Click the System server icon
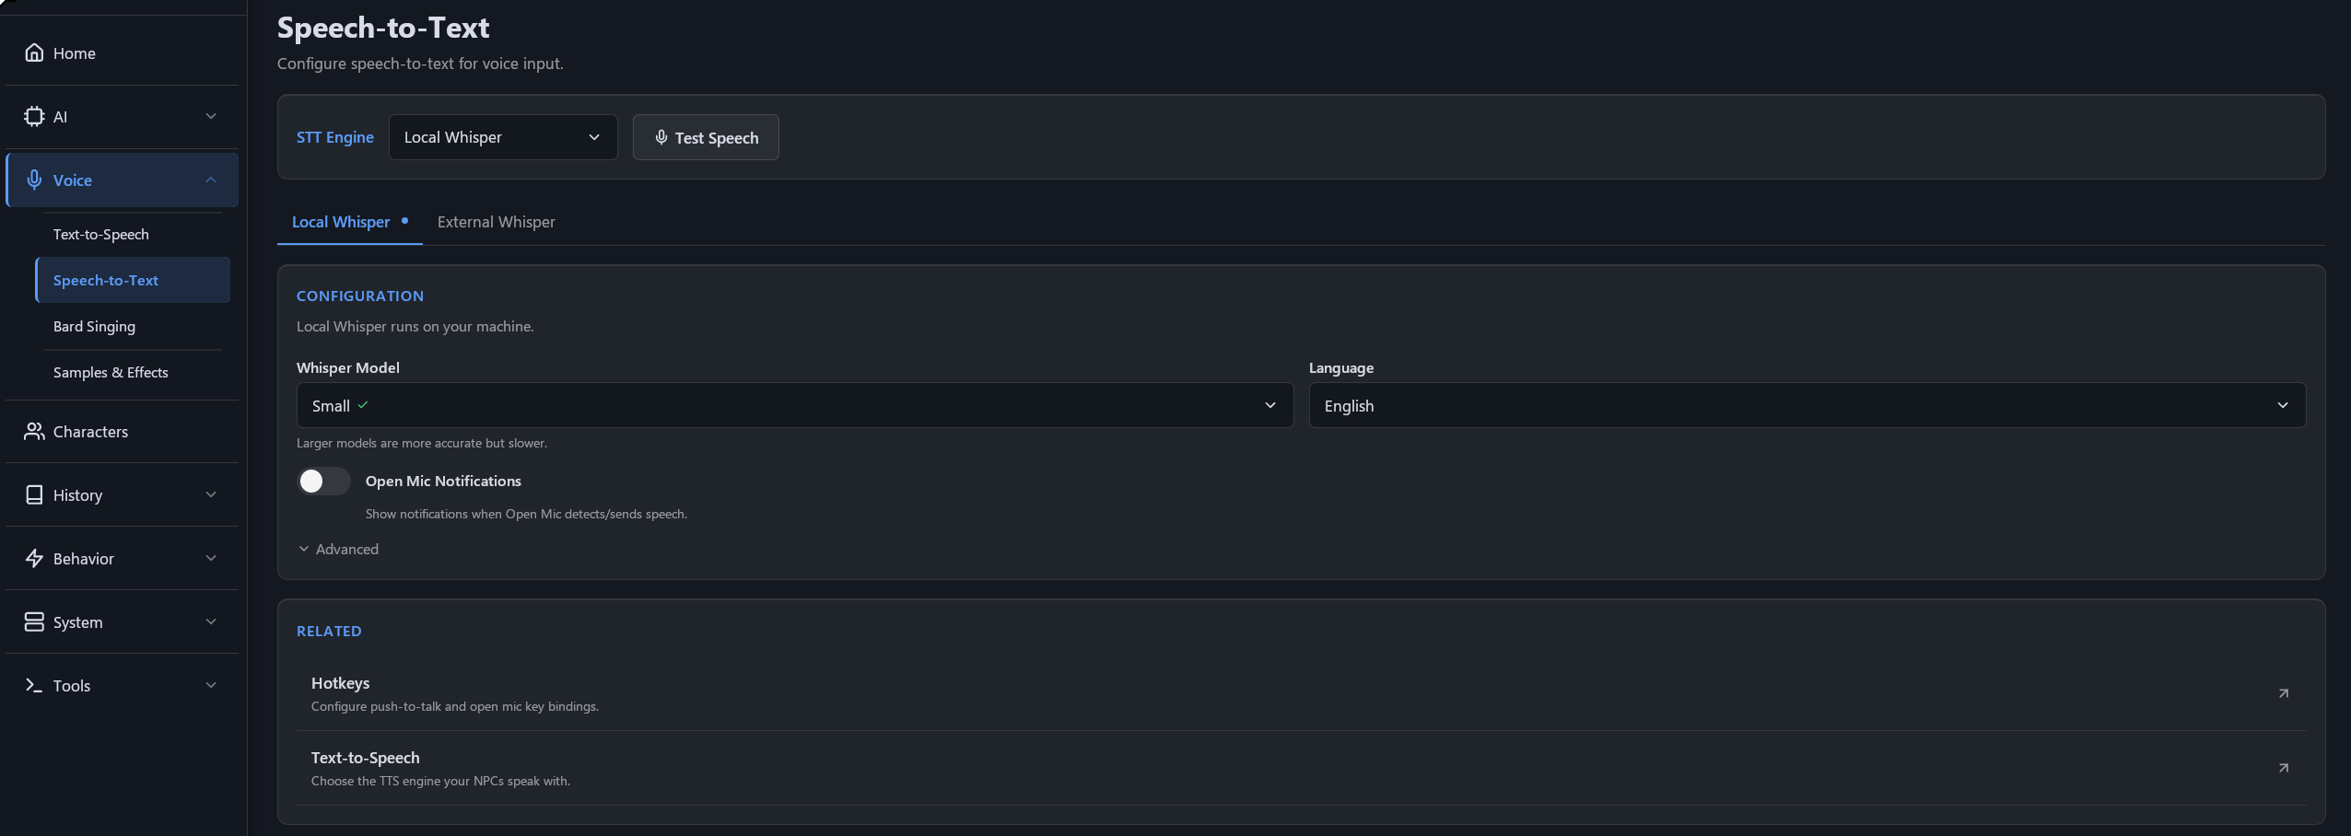 (x=34, y=621)
